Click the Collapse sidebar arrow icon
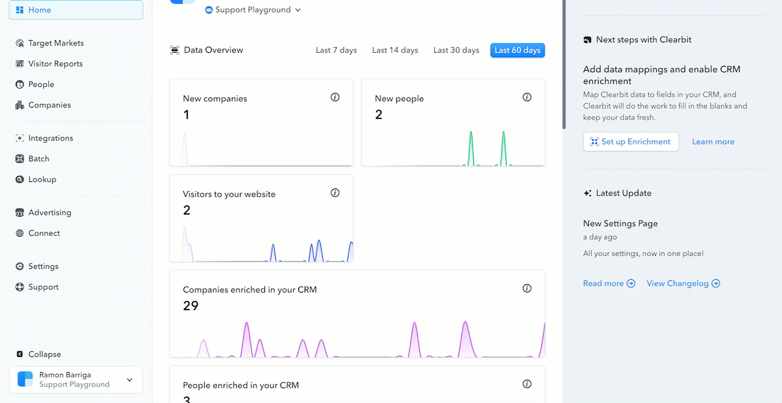This screenshot has height=403, width=782. (20, 354)
